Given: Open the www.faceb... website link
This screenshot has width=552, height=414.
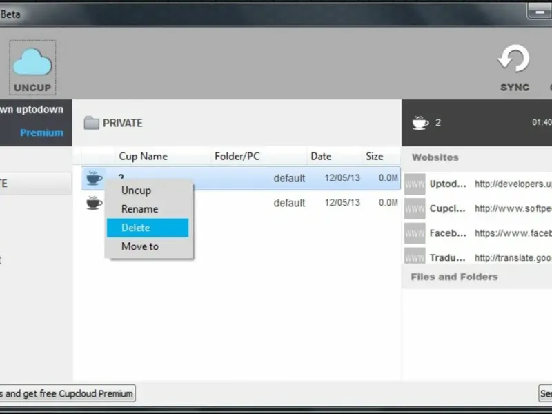Looking at the screenshot, I should (513, 233).
